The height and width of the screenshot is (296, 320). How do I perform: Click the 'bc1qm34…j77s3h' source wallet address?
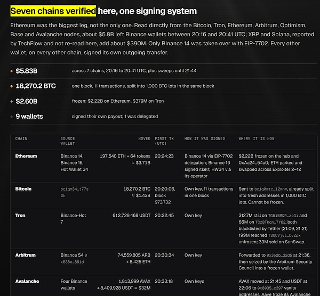click(74, 192)
